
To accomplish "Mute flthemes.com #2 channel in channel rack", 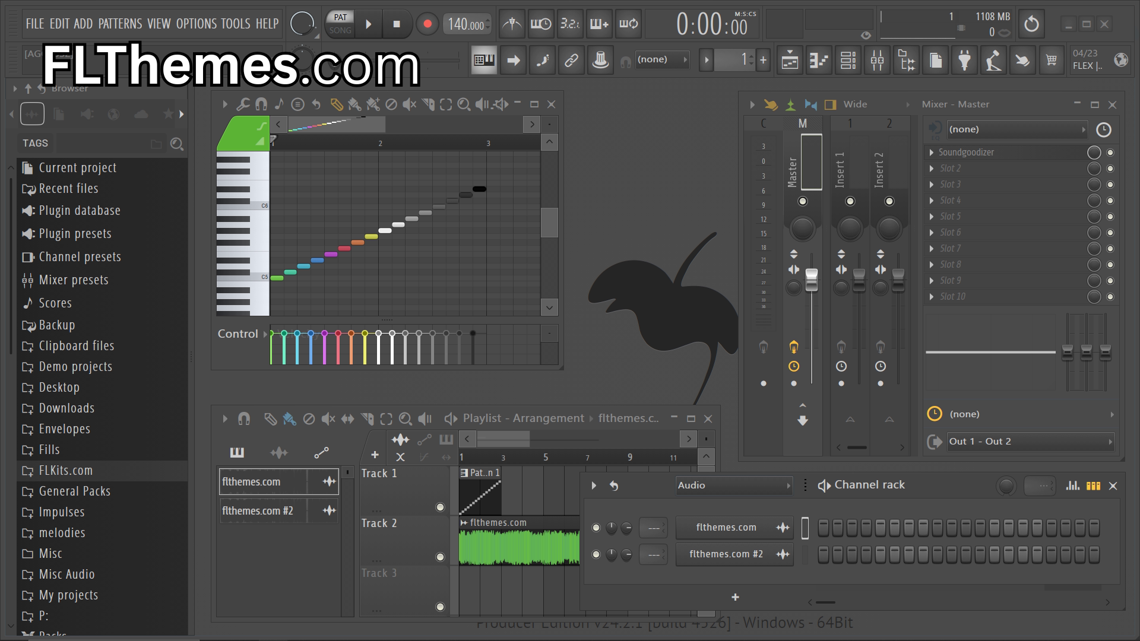I will (596, 554).
